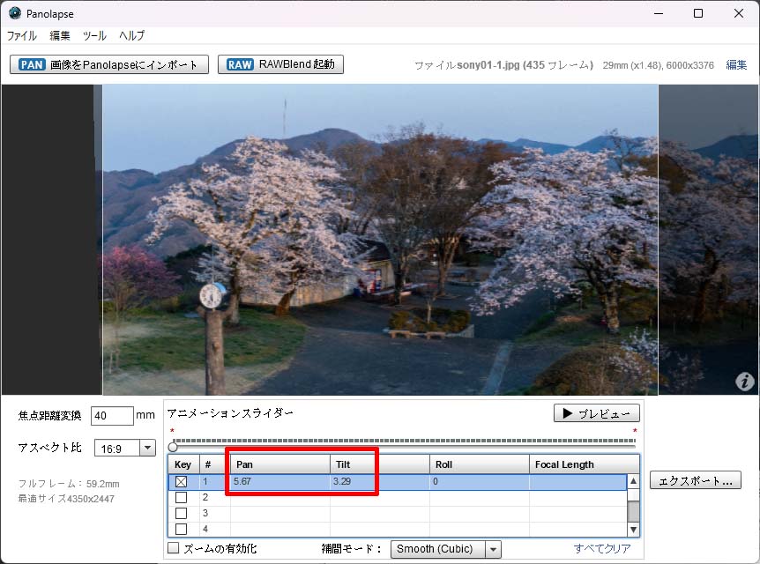The height and width of the screenshot is (564, 760).
Task: Click the PAN import image button
Action: [109, 64]
